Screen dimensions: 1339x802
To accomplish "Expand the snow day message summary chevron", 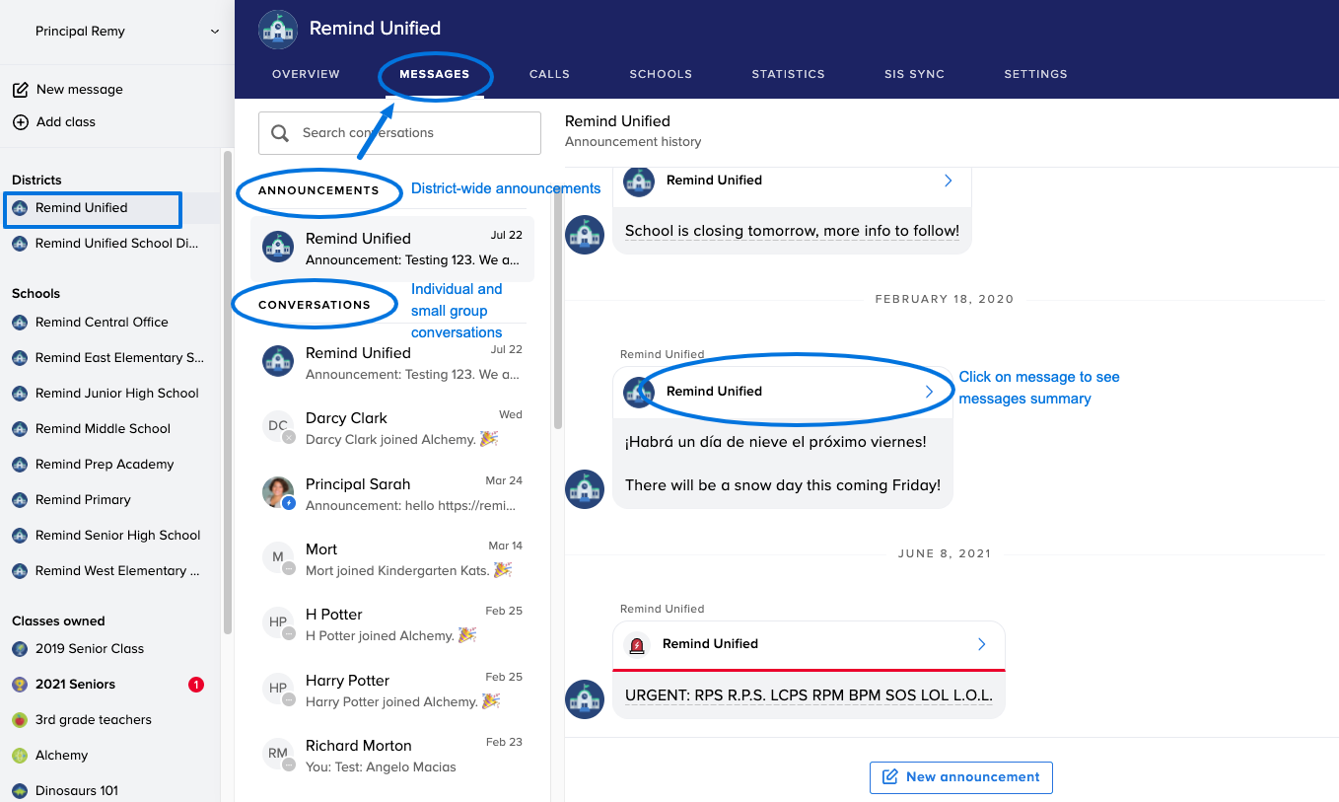I will coord(929,392).
